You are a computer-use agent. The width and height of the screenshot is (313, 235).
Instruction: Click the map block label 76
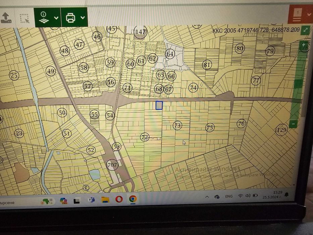tap(241, 124)
